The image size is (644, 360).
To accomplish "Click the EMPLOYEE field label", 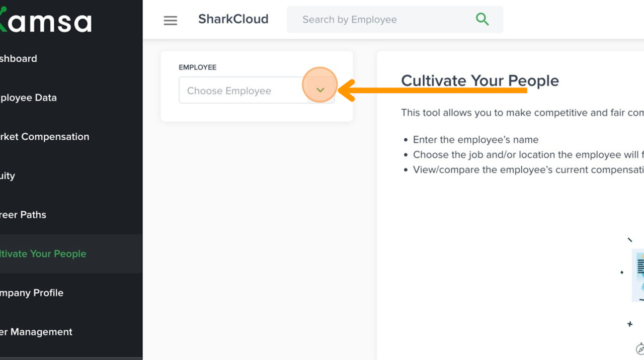I will (197, 67).
